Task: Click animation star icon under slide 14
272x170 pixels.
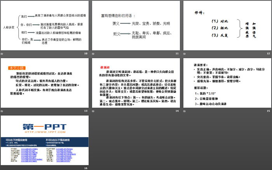Action: (93, 111)
